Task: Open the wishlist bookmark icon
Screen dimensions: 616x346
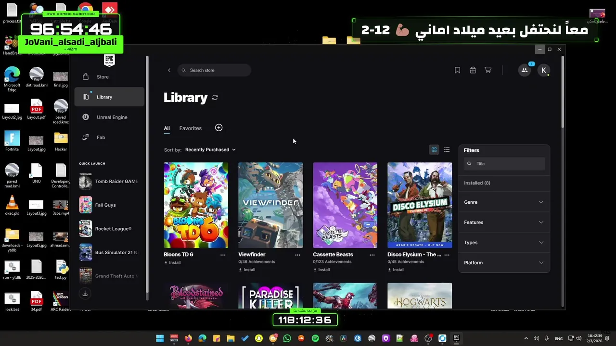Action: (457, 70)
